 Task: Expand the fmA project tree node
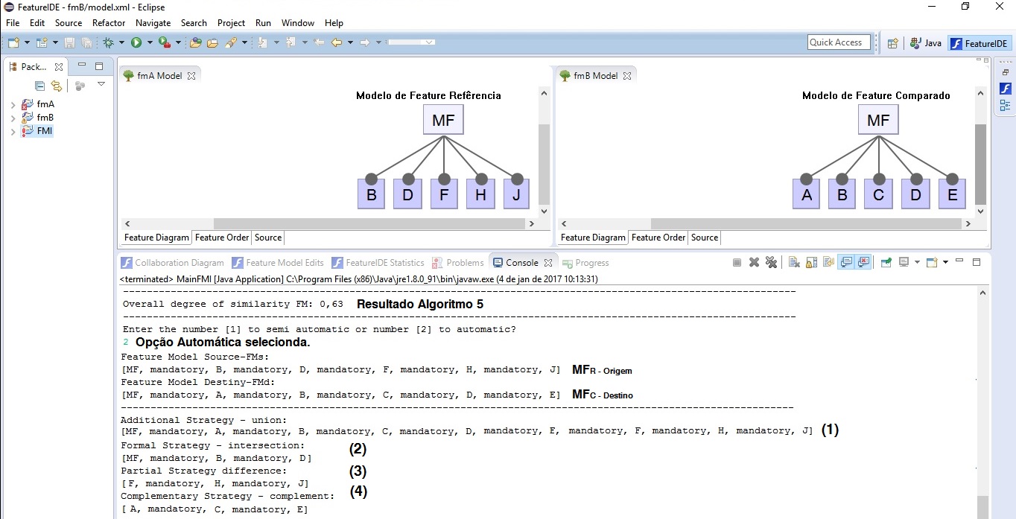tap(13, 105)
